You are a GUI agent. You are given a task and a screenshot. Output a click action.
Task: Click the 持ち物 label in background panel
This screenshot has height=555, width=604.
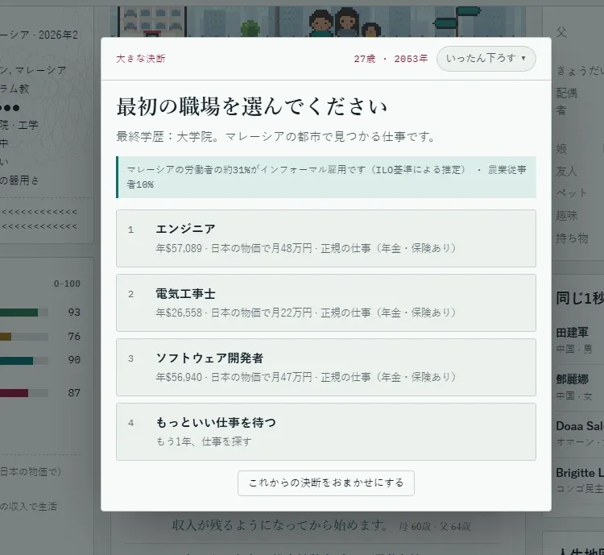[x=572, y=238]
